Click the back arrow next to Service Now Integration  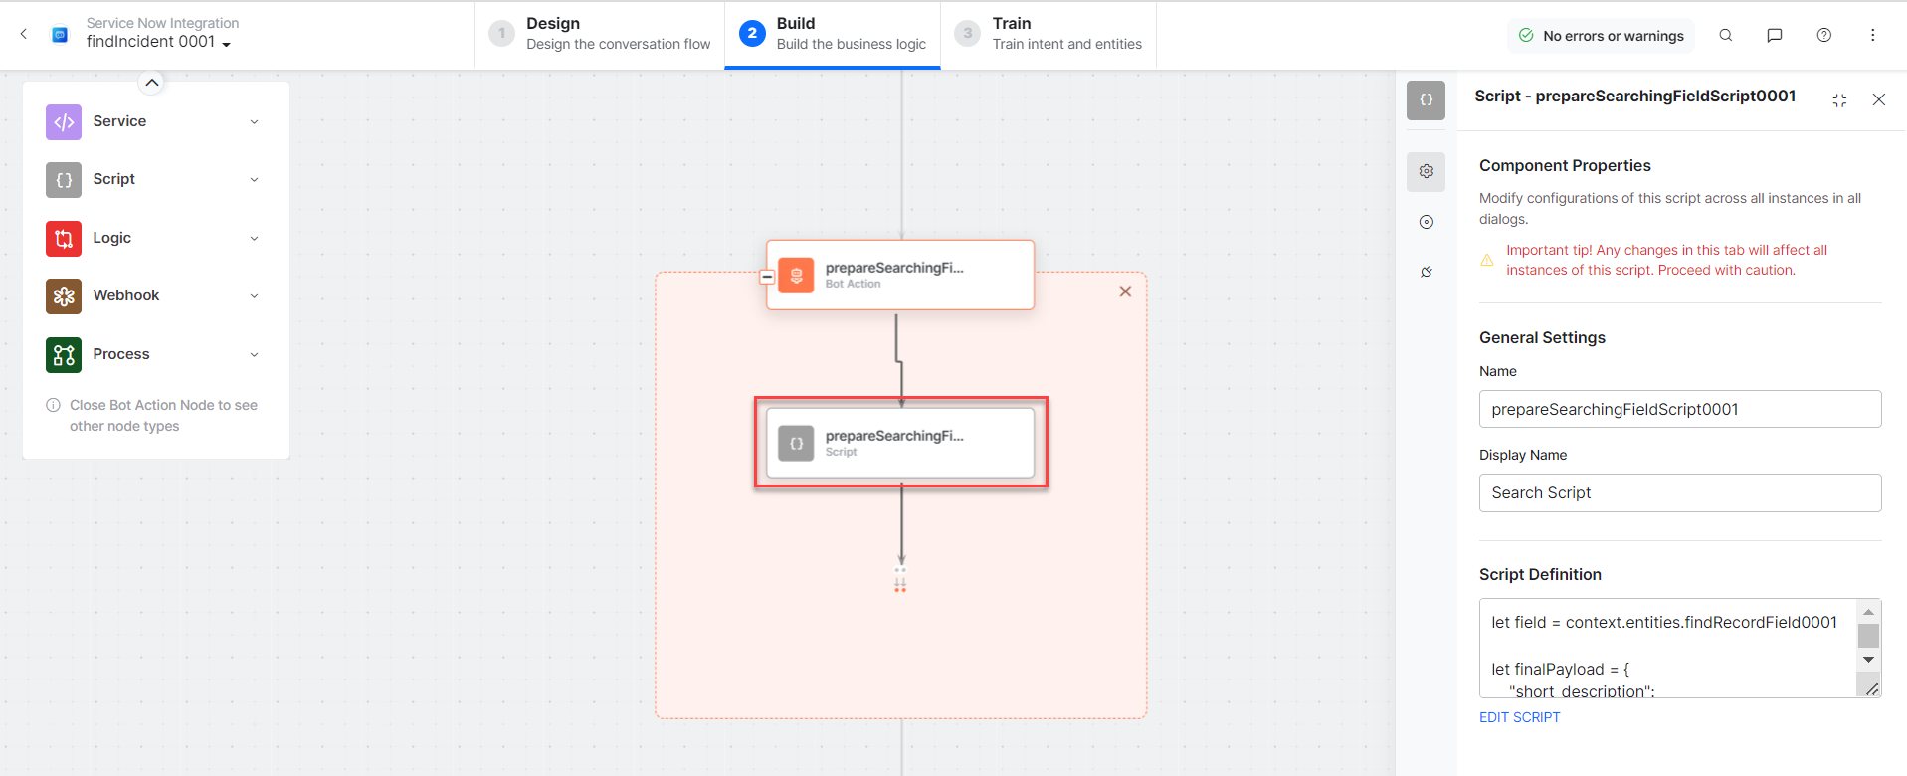pos(24,34)
